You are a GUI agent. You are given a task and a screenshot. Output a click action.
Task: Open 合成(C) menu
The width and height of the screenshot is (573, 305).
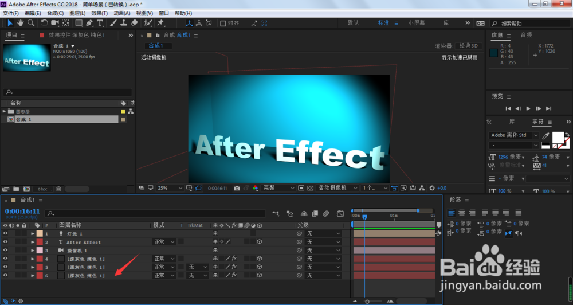pos(55,13)
